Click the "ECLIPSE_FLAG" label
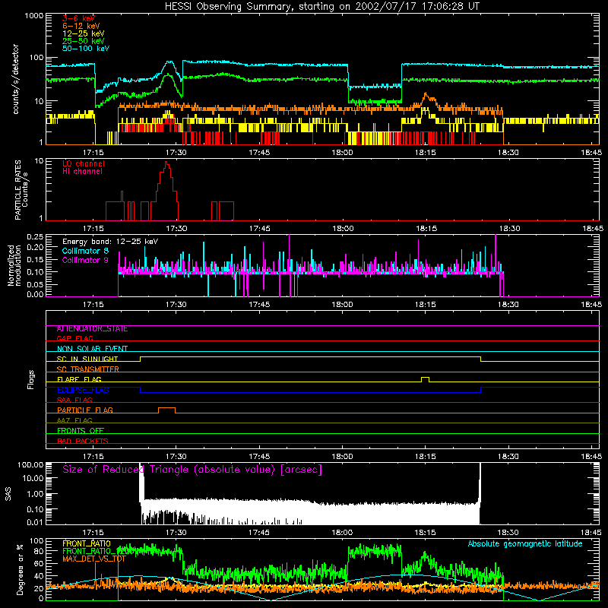Image resolution: width=608 pixels, height=608 pixels. tap(83, 390)
